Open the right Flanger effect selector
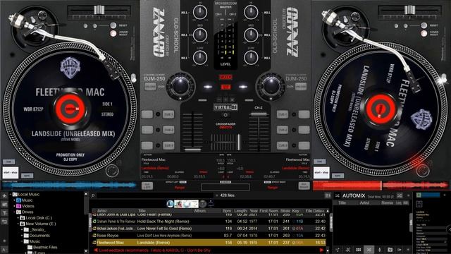Screen dimensions: 451x254 point(273,188)
